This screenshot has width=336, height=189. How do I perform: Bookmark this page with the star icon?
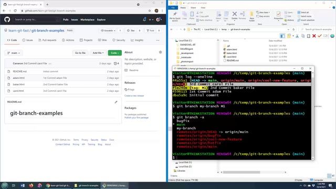click(x=150, y=10)
